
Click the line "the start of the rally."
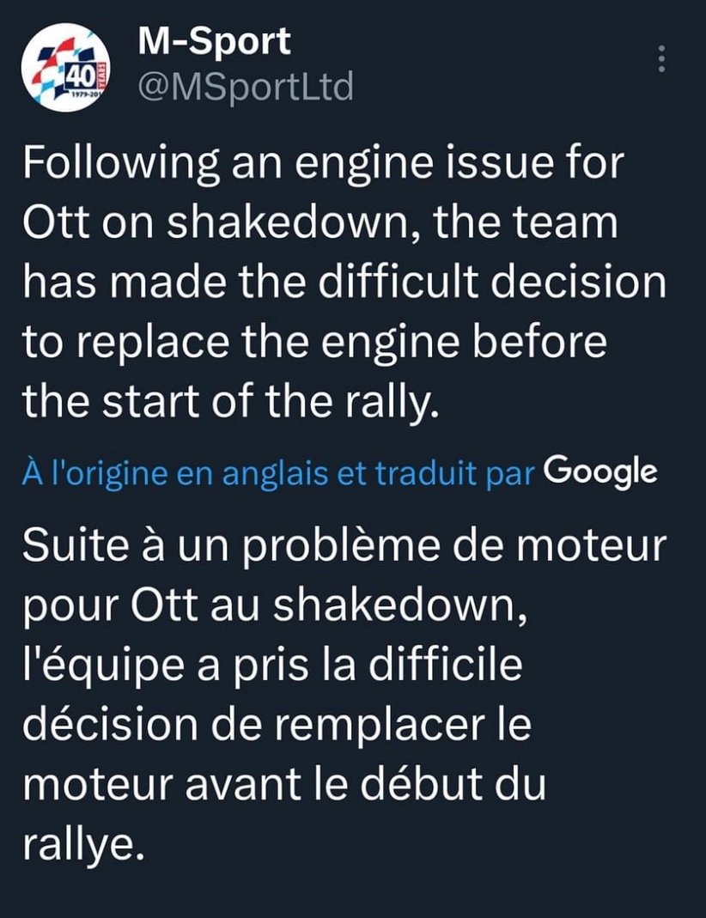231,401
